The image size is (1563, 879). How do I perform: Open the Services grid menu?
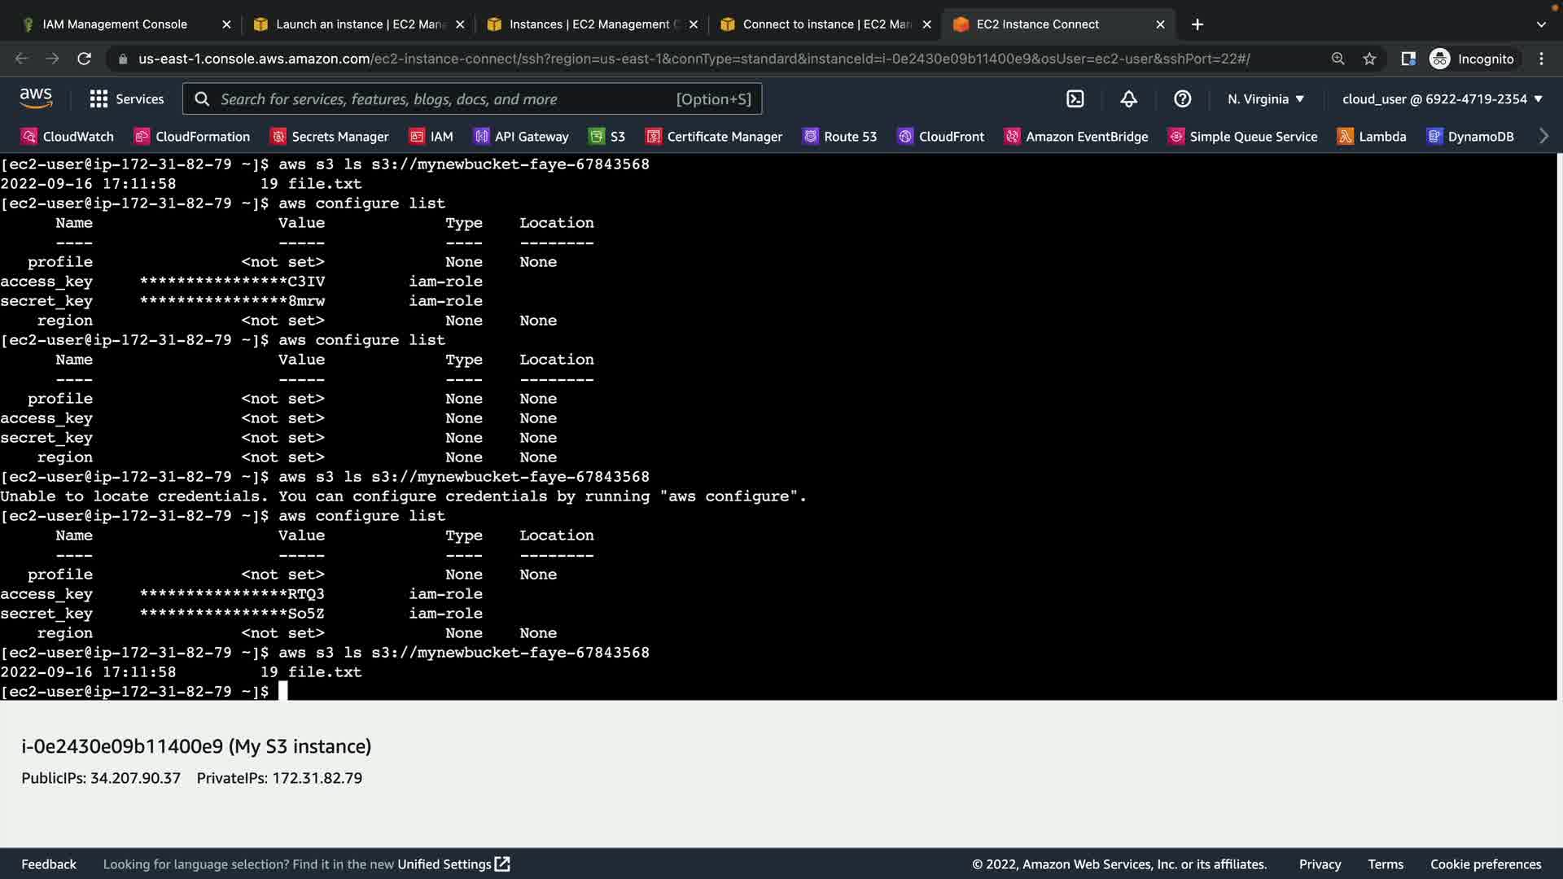[x=126, y=98]
